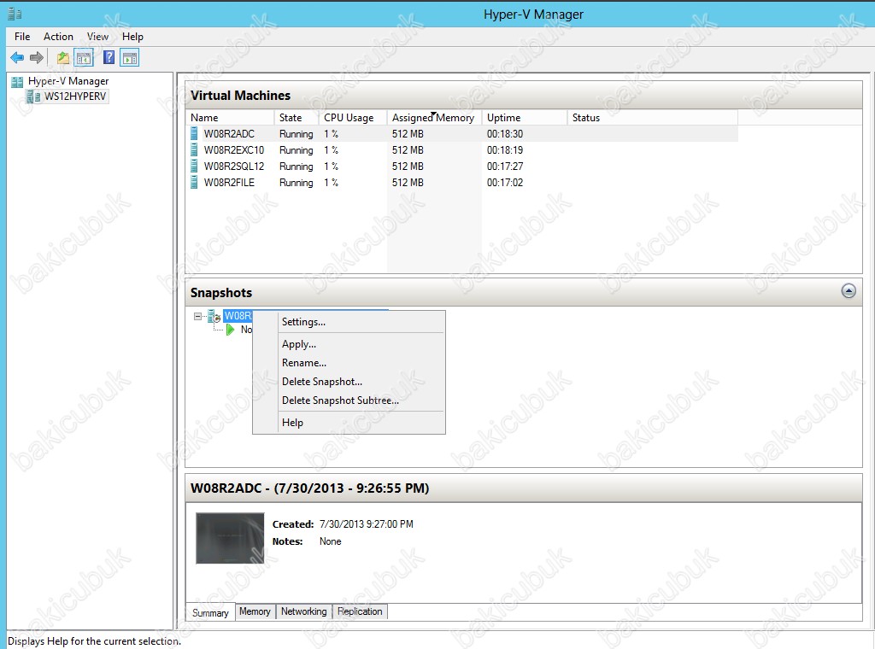Open the Action menu
875x649 pixels.
(x=59, y=37)
